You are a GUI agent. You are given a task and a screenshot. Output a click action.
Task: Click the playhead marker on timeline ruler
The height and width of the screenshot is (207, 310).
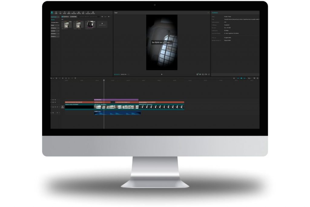(x=104, y=81)
